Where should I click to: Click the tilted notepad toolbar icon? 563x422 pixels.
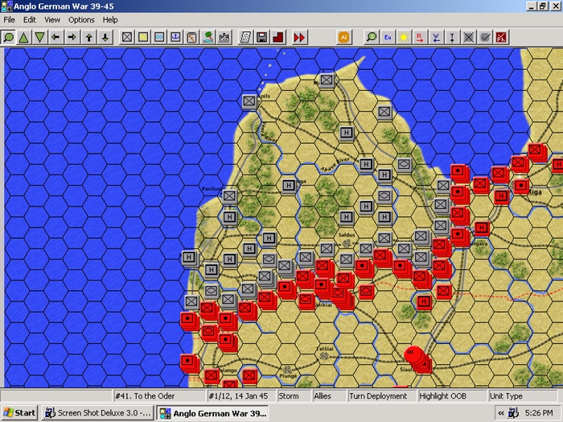245,37
